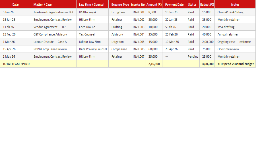Click payment date 20 Jan 26

click(174, 20)
